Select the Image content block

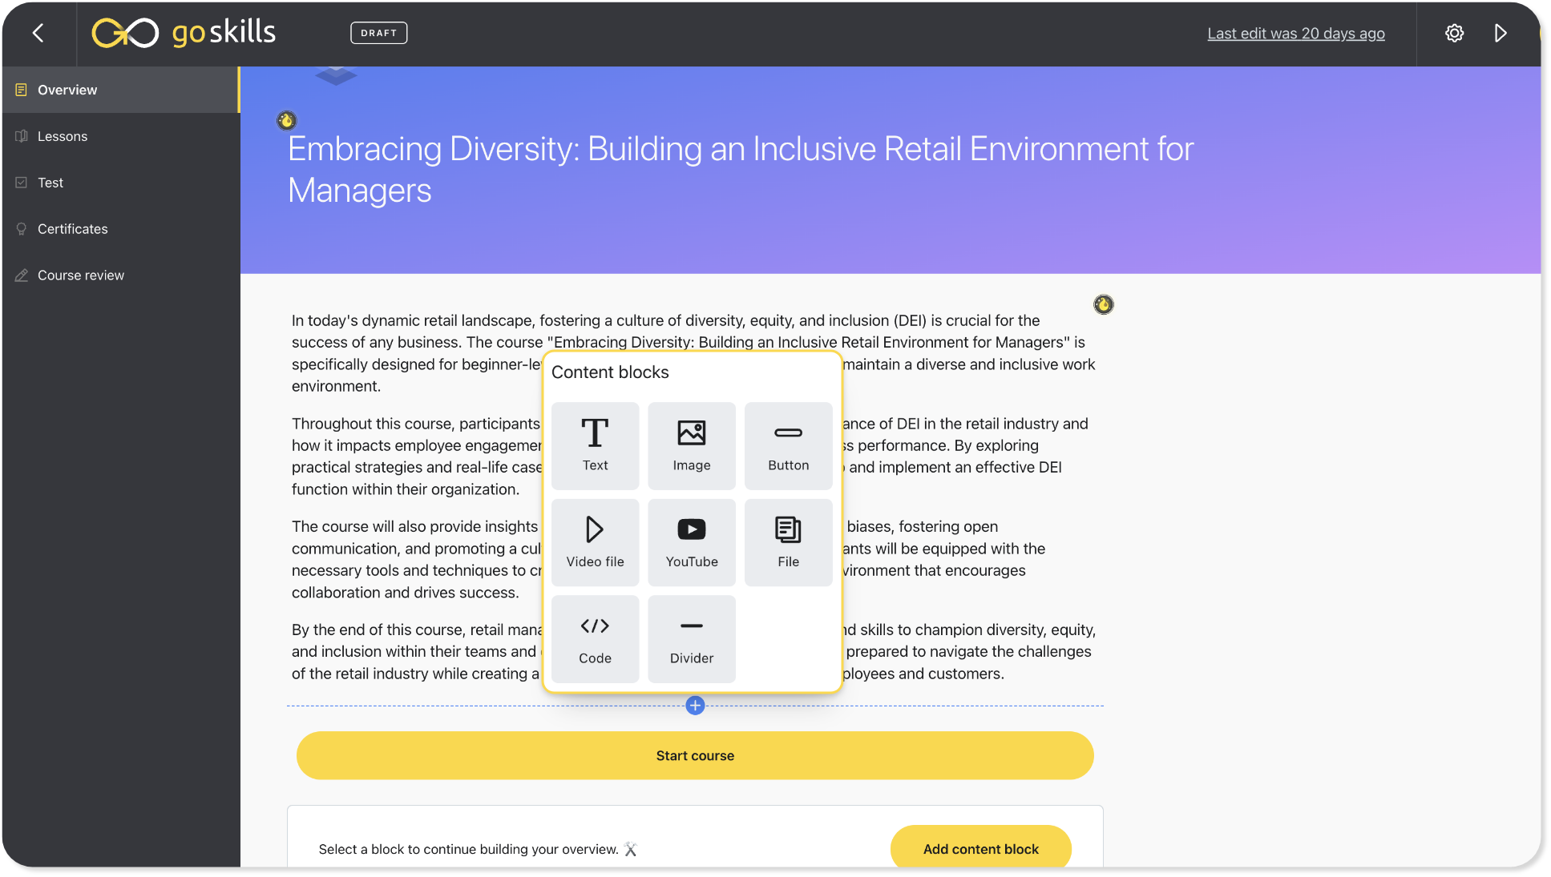coord(691,445)
